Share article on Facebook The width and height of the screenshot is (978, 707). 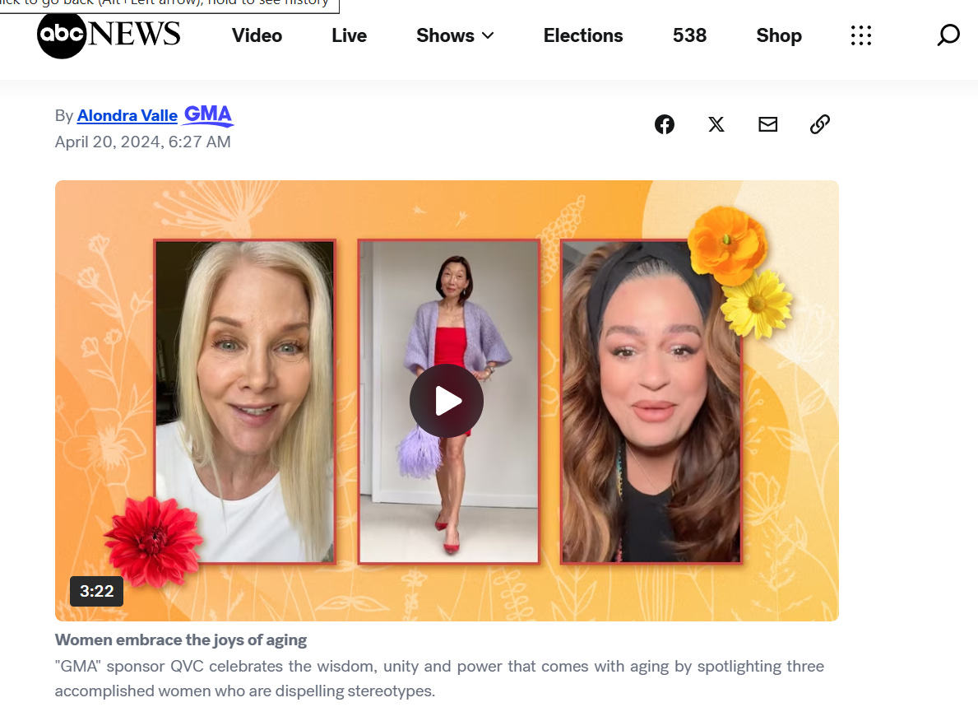point(665,124)
